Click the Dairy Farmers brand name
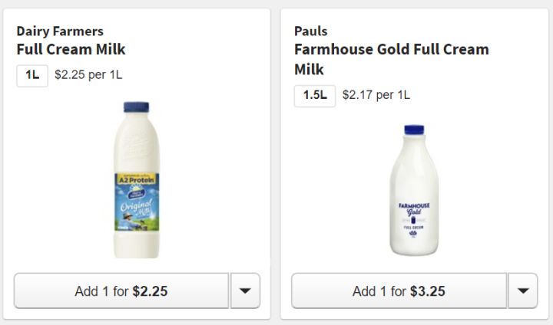553x325 pixels. pyautogui.click(x=60, y=31)
